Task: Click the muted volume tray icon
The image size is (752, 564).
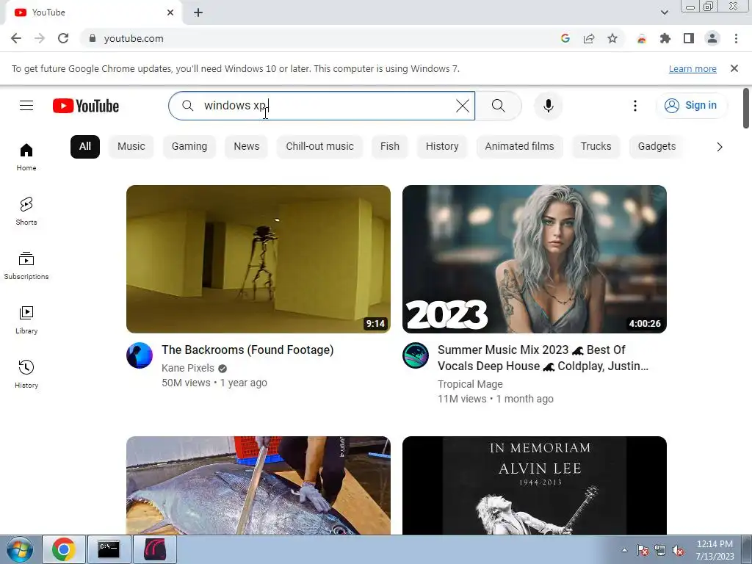Action: [678, 551]
